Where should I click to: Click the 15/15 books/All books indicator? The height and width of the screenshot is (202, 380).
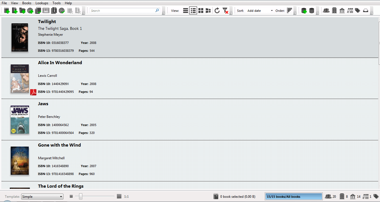294,197
